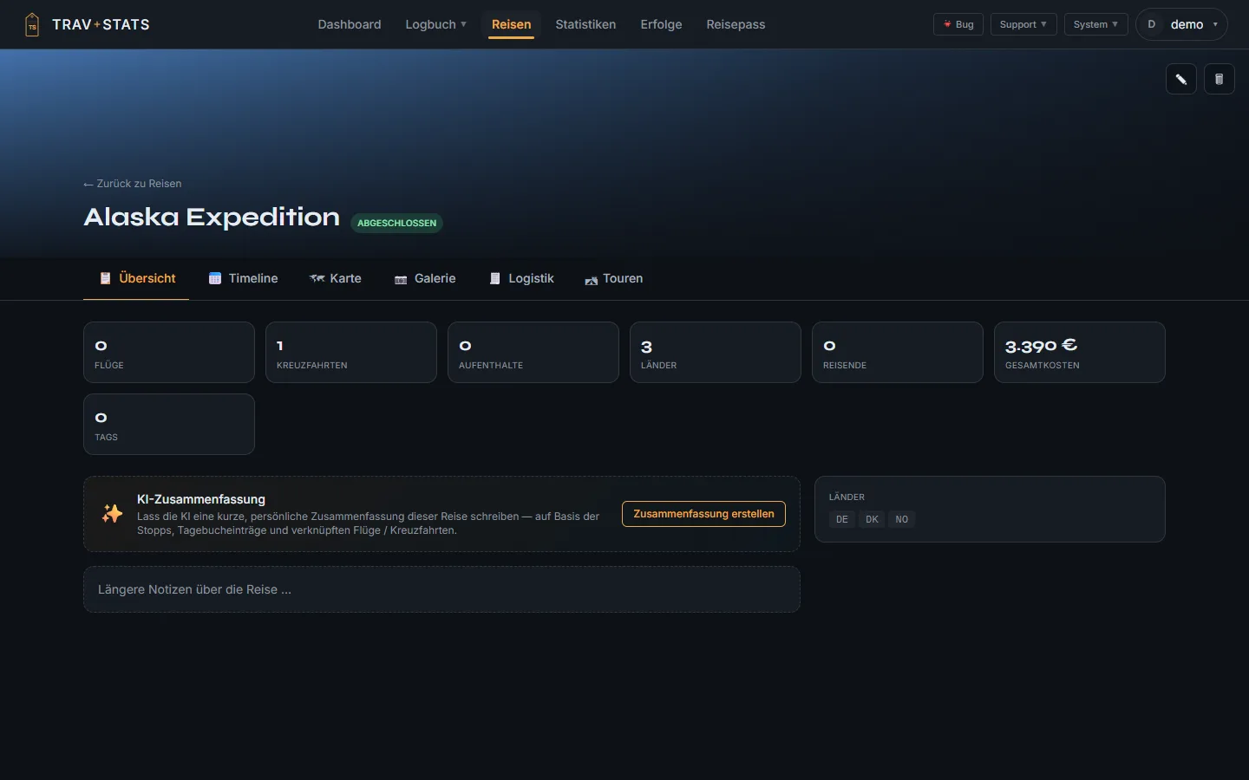Viewport: 1249px width, 780px height.
Task: Click the DK country chip
Action: [873, 519]
